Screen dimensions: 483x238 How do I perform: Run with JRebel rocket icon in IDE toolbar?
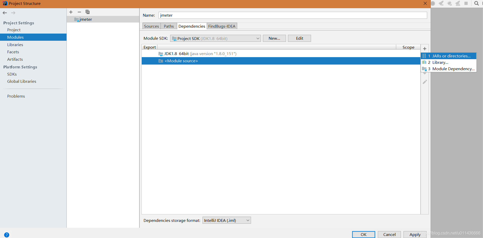pos(441,3)
